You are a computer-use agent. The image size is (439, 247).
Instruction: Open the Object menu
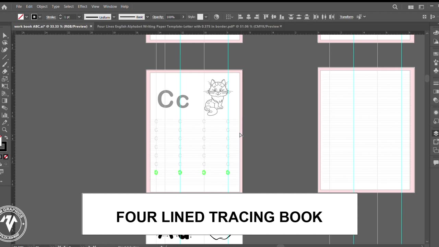[42, 7]
